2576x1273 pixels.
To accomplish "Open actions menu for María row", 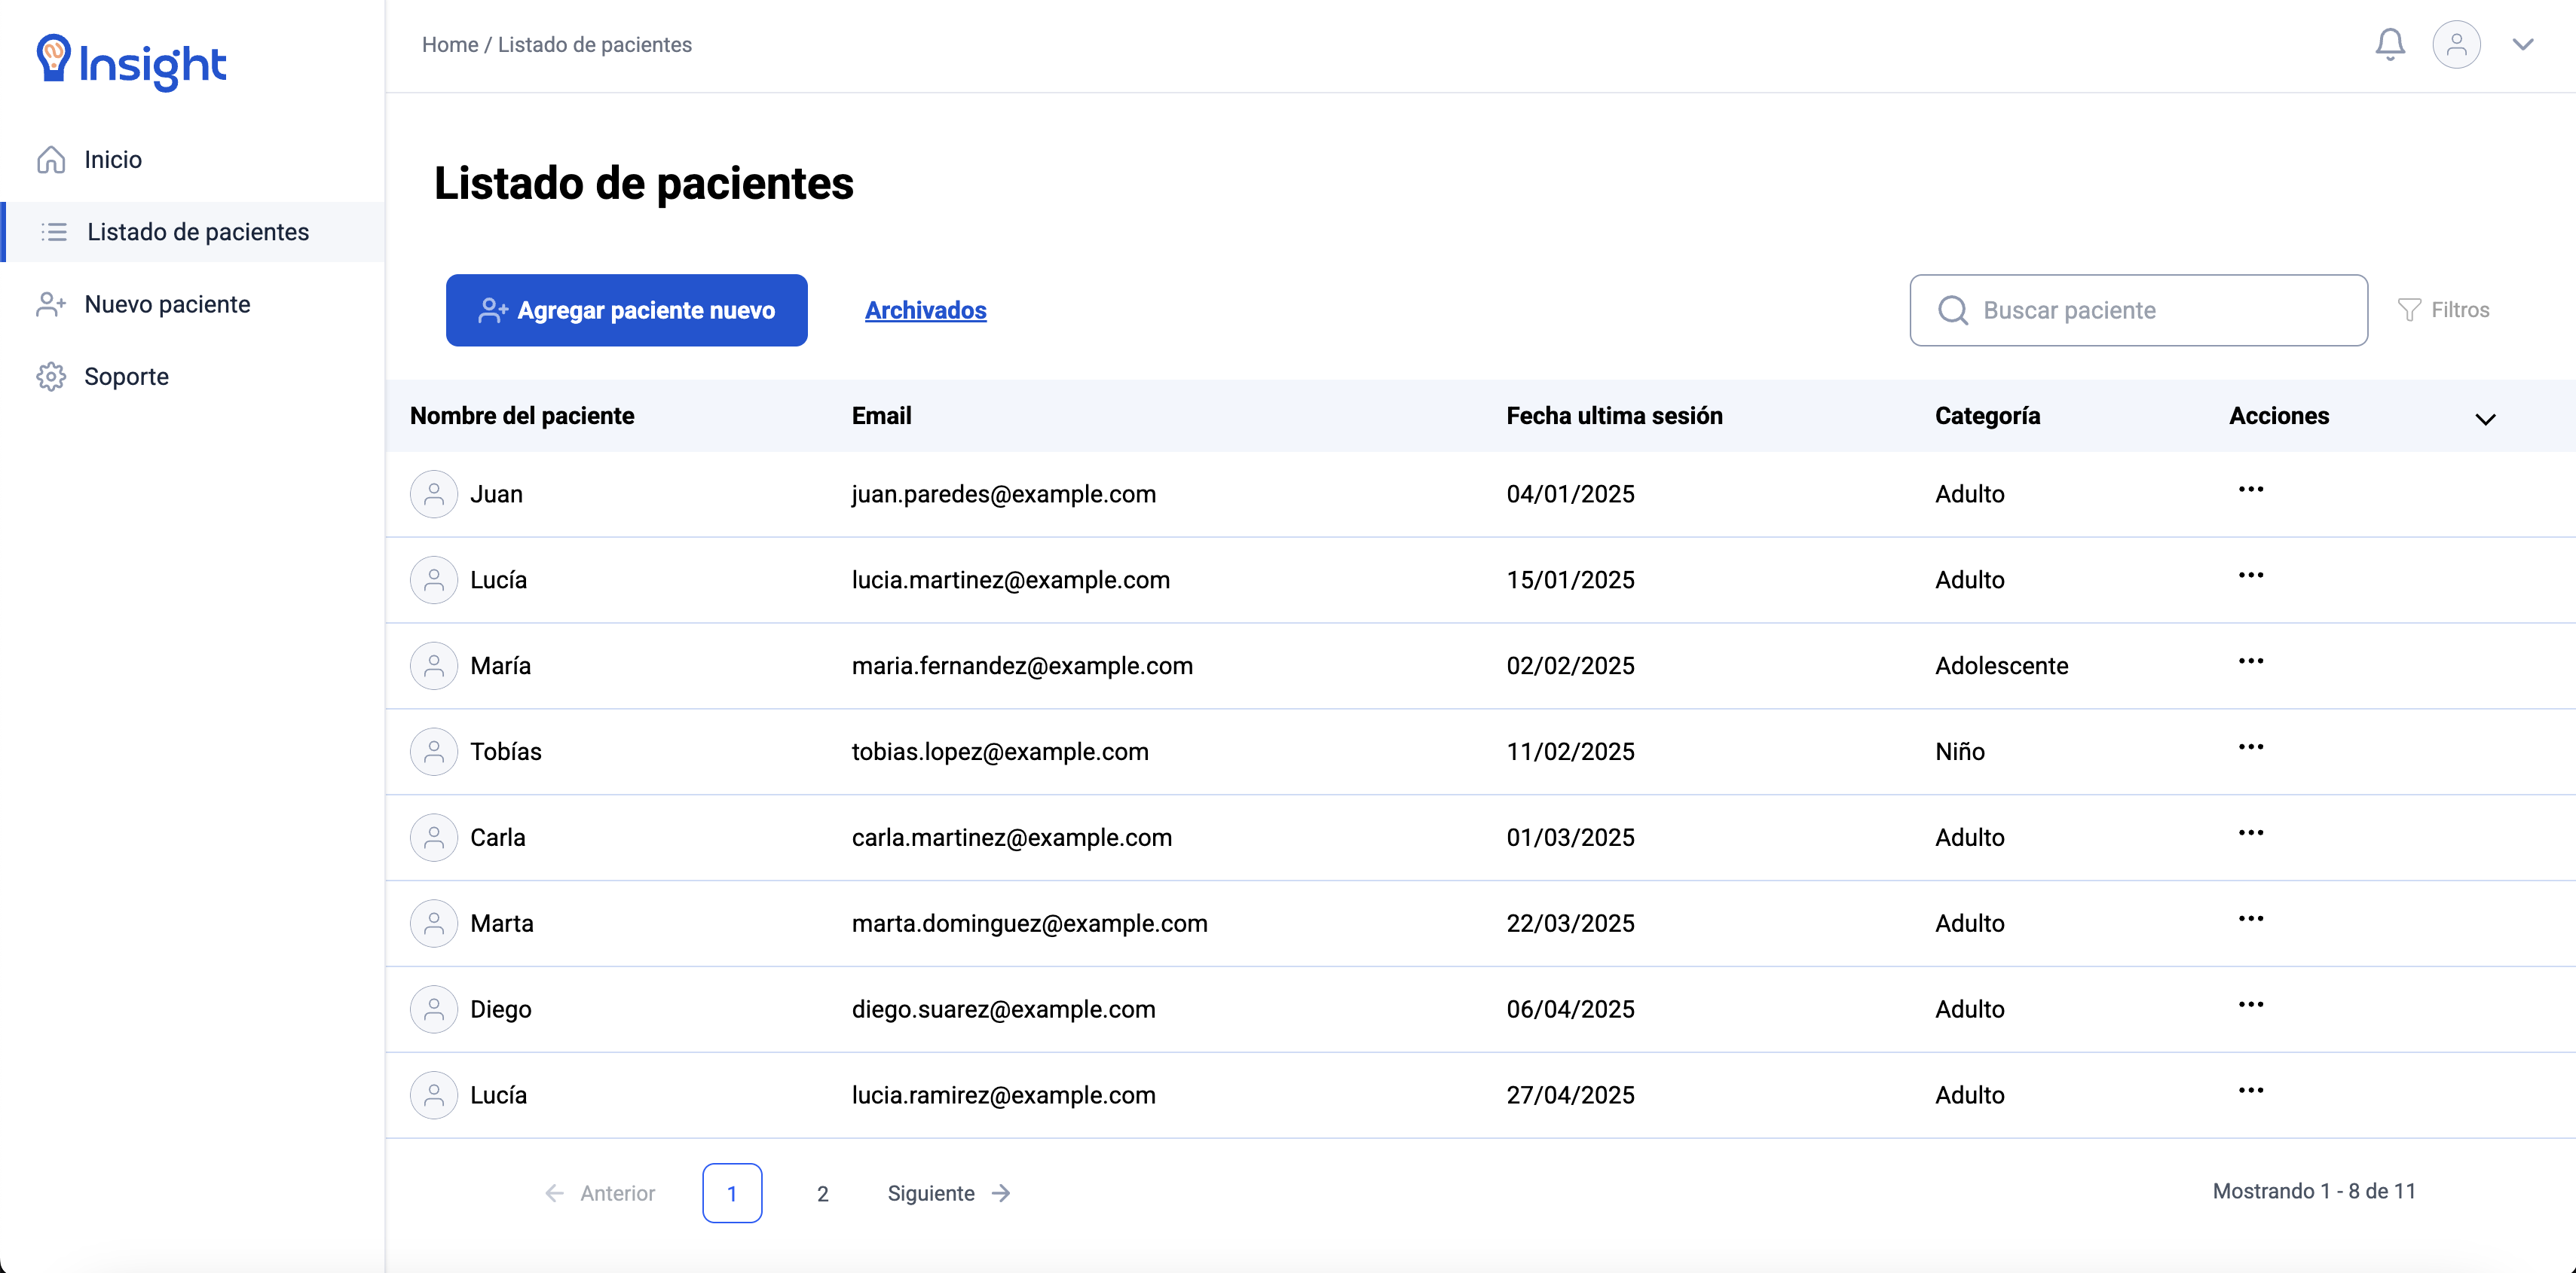I will tap(2251, 661).
